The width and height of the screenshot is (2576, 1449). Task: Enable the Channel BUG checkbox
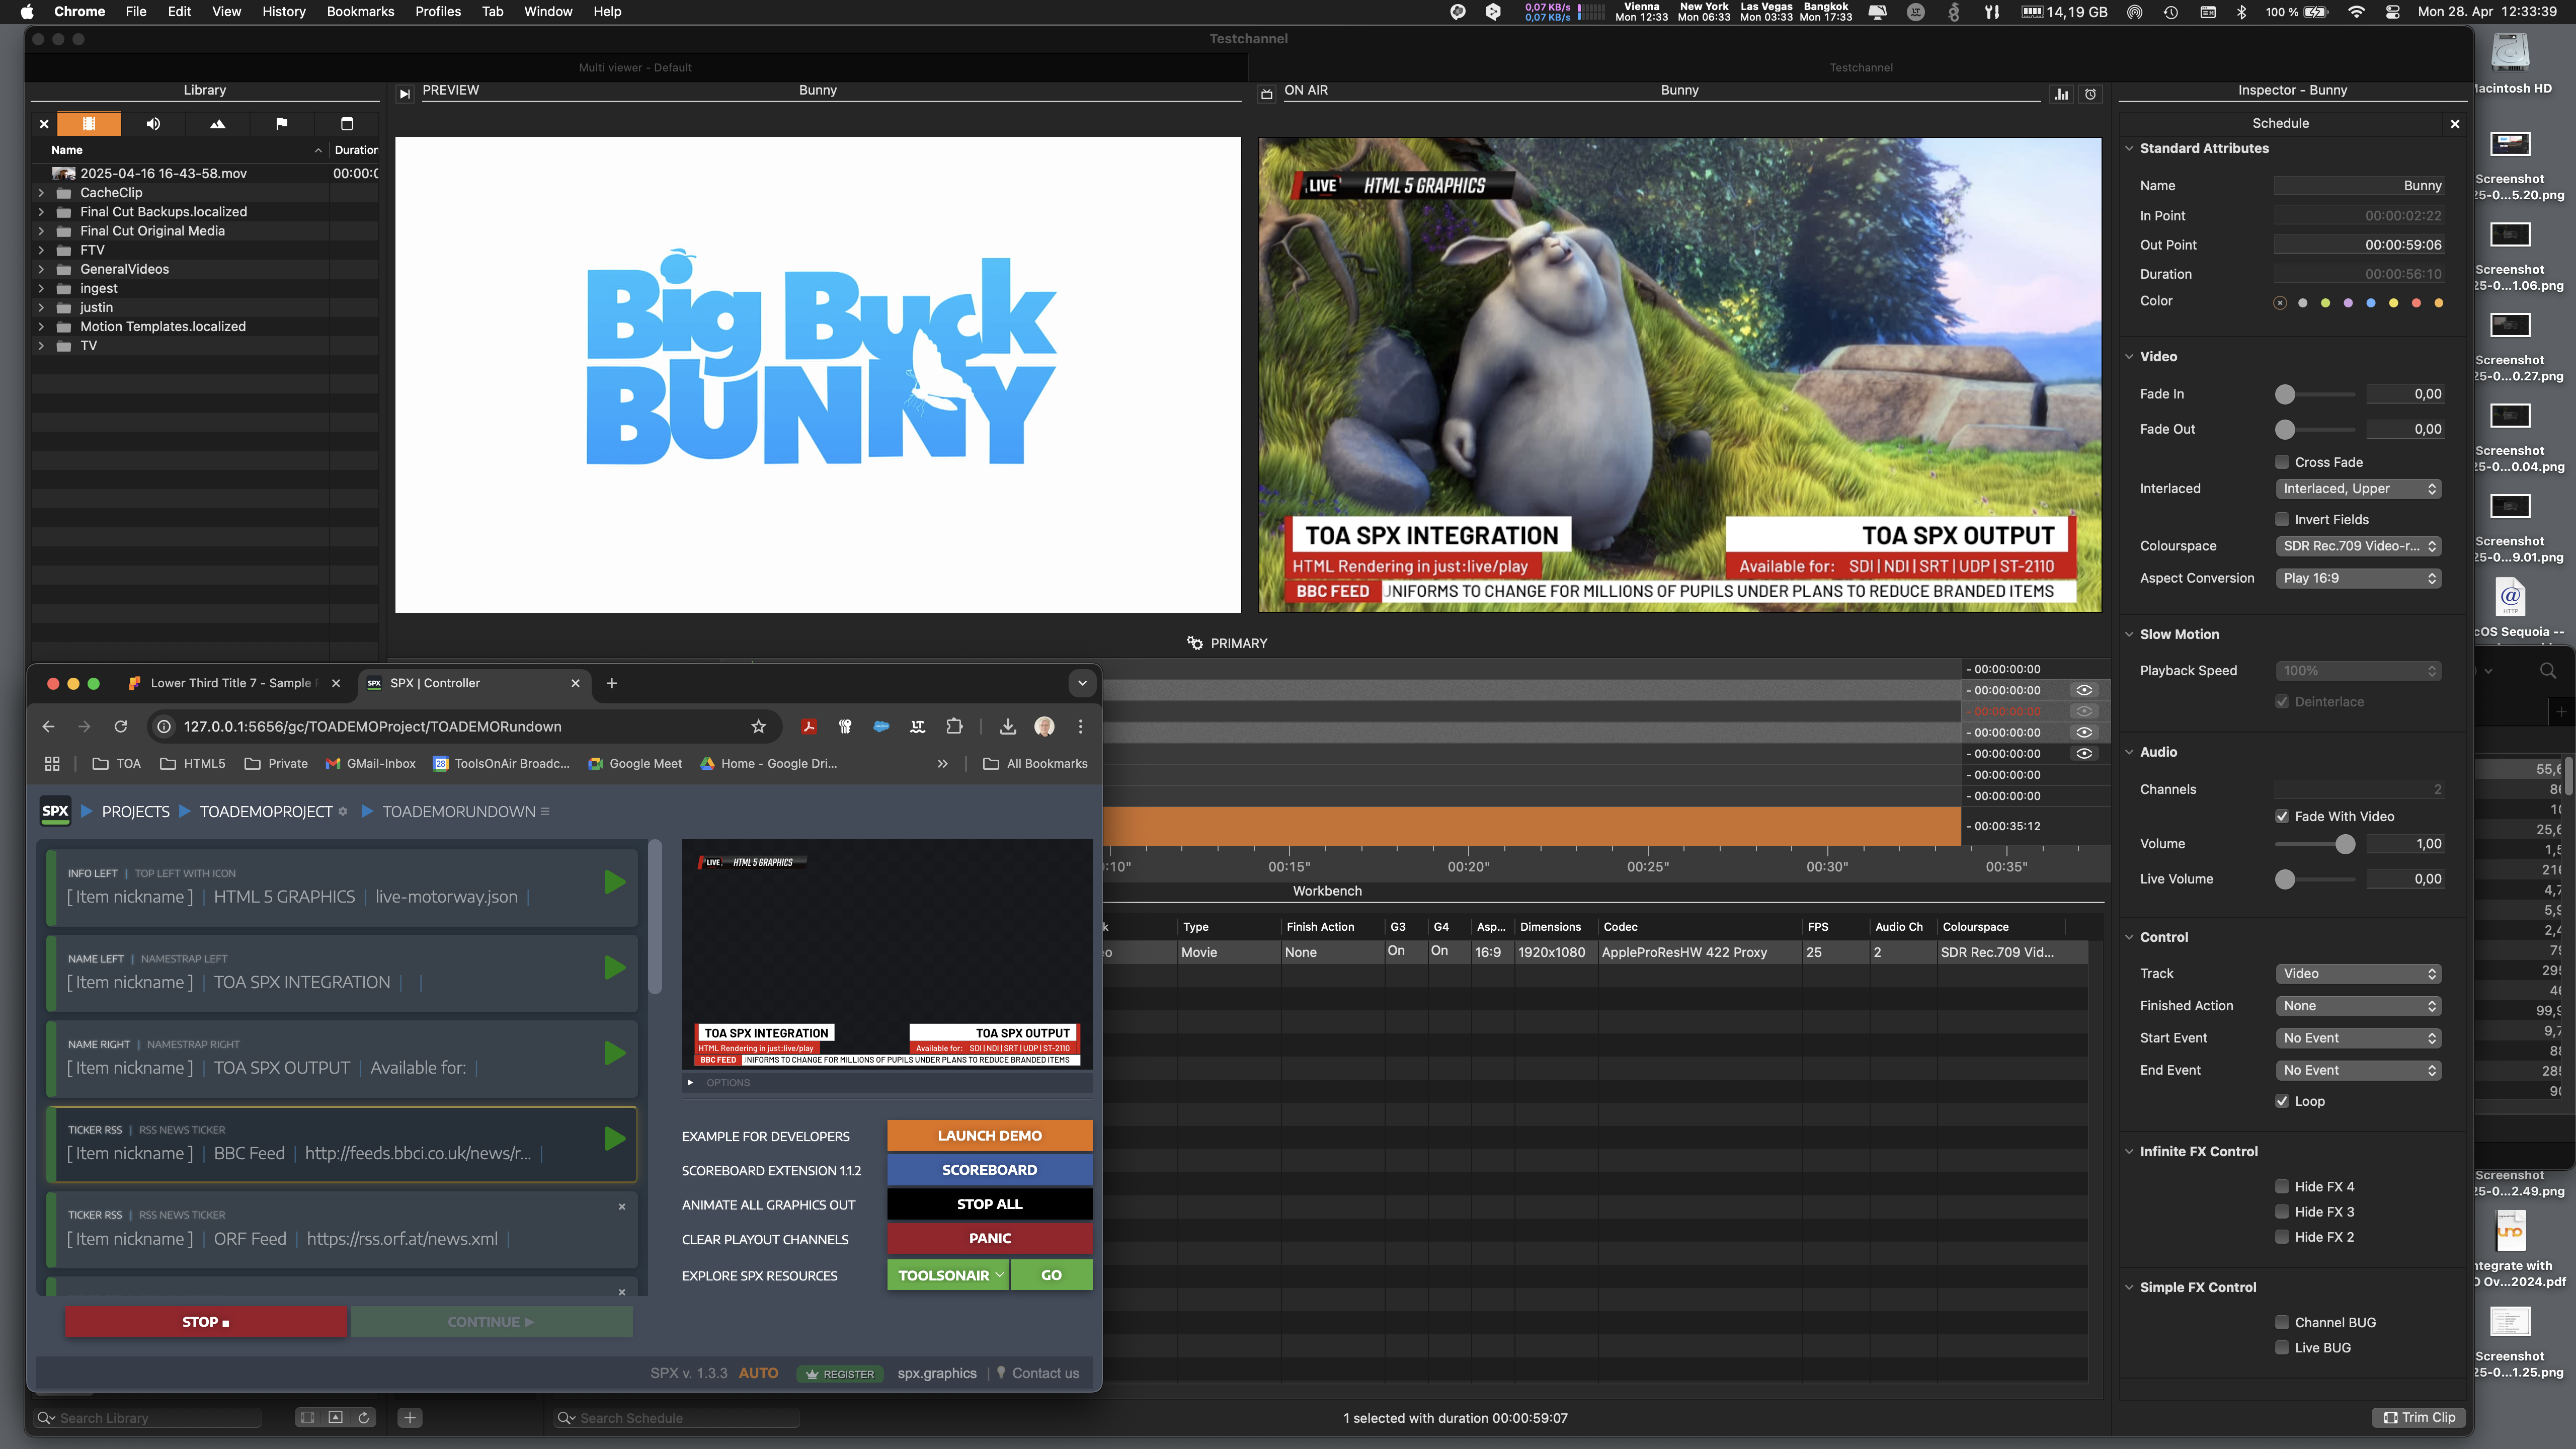click(x=2282, y=1322)
